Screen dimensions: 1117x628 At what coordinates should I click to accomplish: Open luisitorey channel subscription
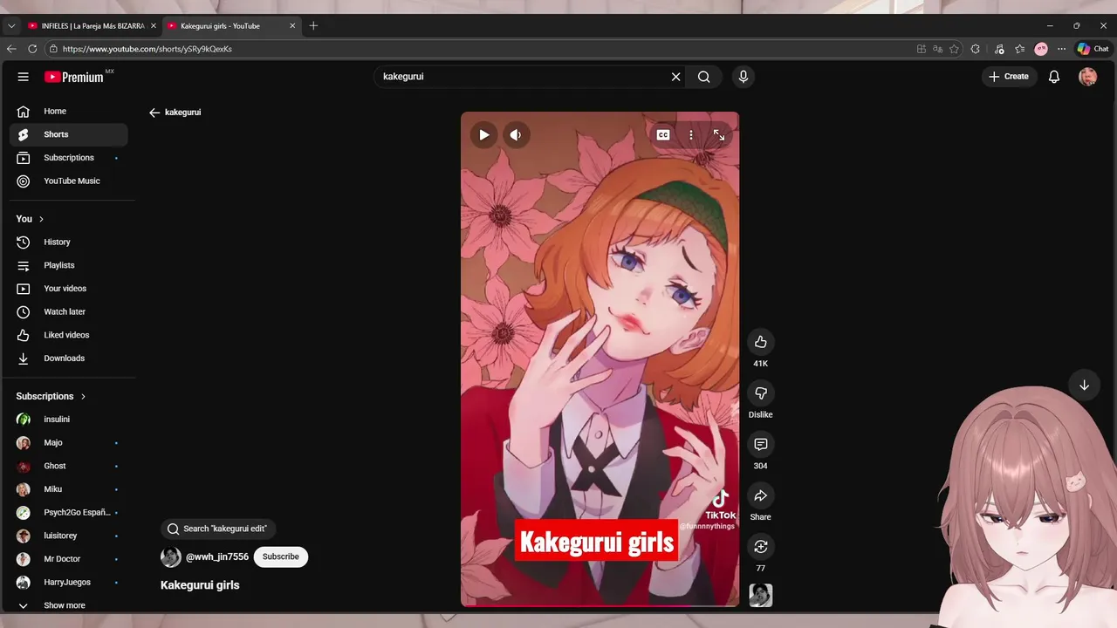point(68,536)
